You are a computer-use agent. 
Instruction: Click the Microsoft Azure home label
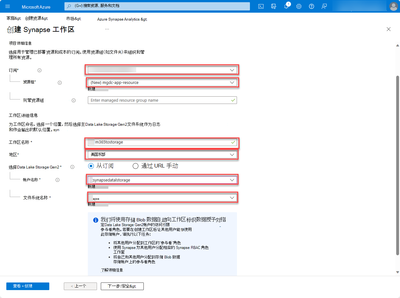coord(36,7)
